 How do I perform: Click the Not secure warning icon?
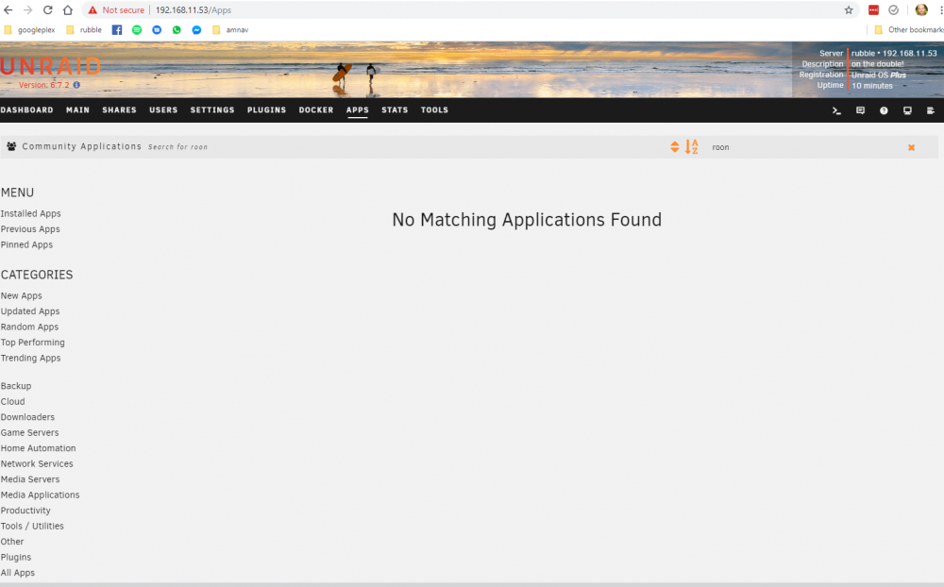point(93,10)
